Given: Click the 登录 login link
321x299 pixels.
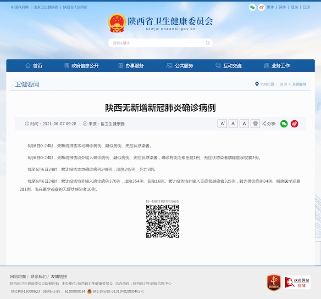Looking at the screenshot, I should coord(294,7).
